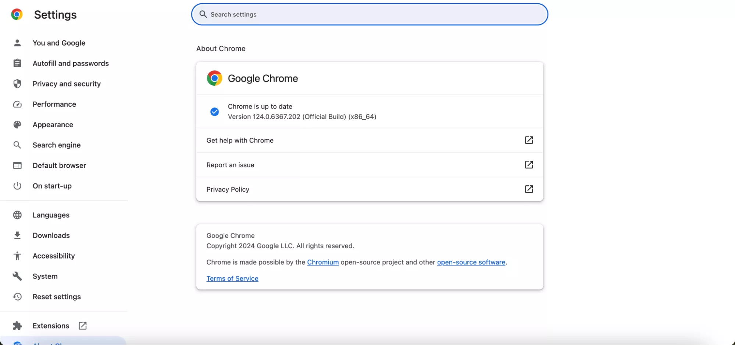Click the shield icon for Privacy and security

pyautogui.click(x=17, y=84)
